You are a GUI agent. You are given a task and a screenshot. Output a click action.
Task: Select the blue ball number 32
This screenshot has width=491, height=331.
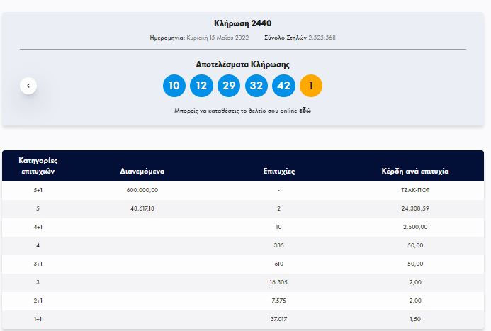tap(256, 86)
